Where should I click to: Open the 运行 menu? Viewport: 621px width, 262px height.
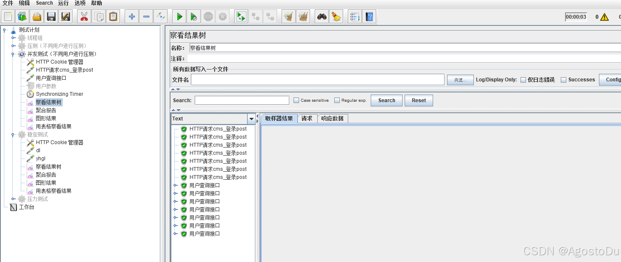click(63, 3)
